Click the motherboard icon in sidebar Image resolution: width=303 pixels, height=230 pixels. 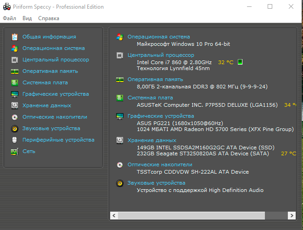(15, 83)
